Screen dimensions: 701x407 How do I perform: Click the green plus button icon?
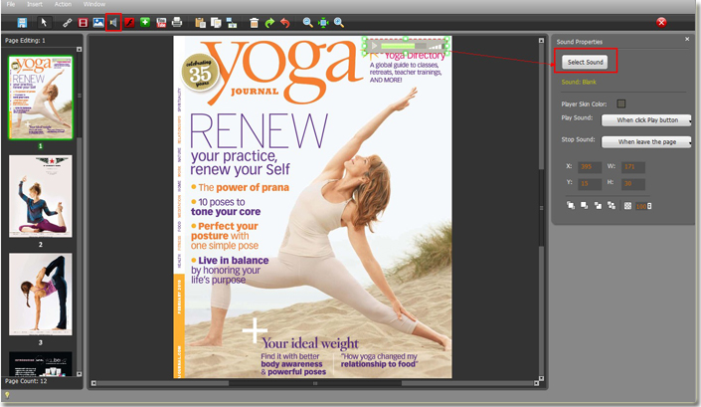click(145, 22)
